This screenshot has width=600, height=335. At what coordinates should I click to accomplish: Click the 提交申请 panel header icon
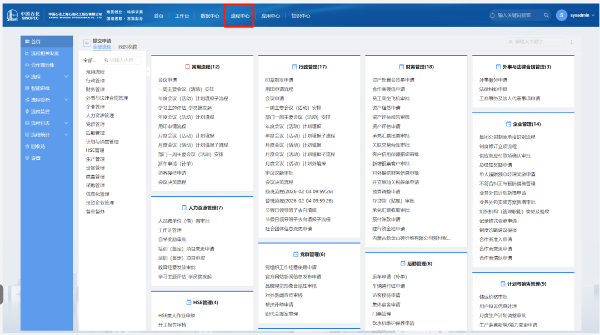(x=86, y=43)
